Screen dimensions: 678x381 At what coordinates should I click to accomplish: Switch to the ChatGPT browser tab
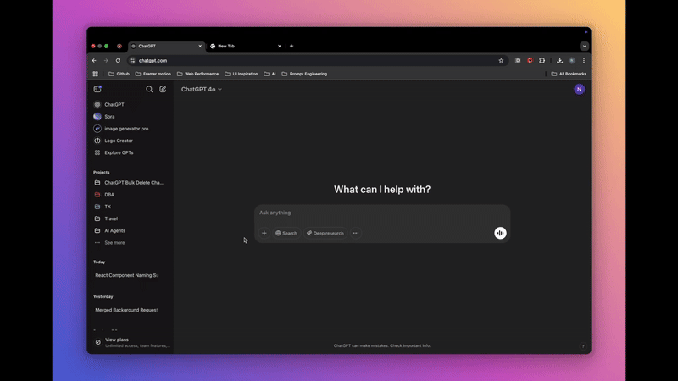(x=166, y=47)
